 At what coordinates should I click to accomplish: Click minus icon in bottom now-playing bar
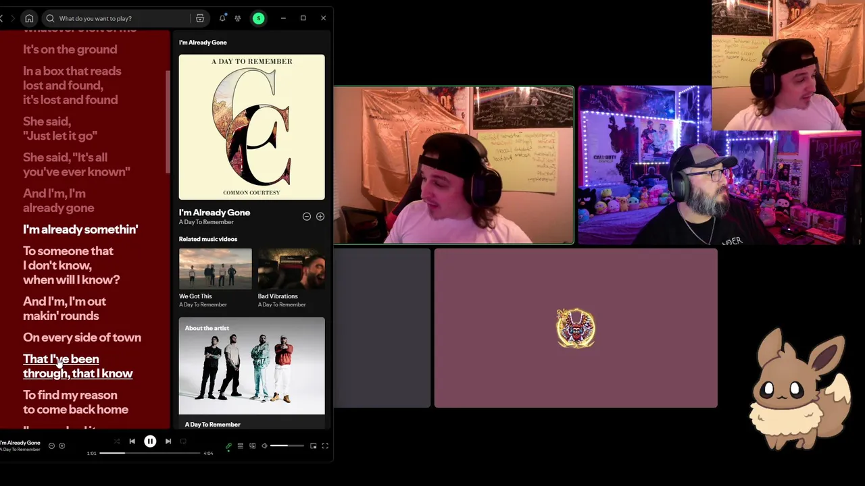51,446
